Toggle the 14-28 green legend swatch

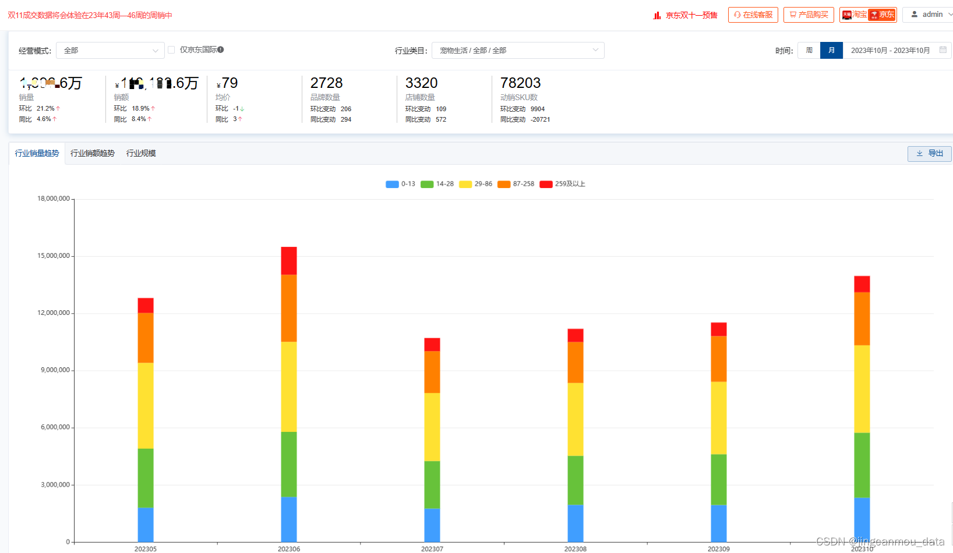tap(427, 185)
